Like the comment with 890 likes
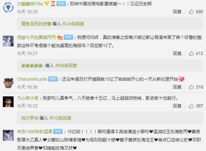Image resolution: width=206 pixels, height=151 pixels. pyautogui.click(x=191, y=12)
